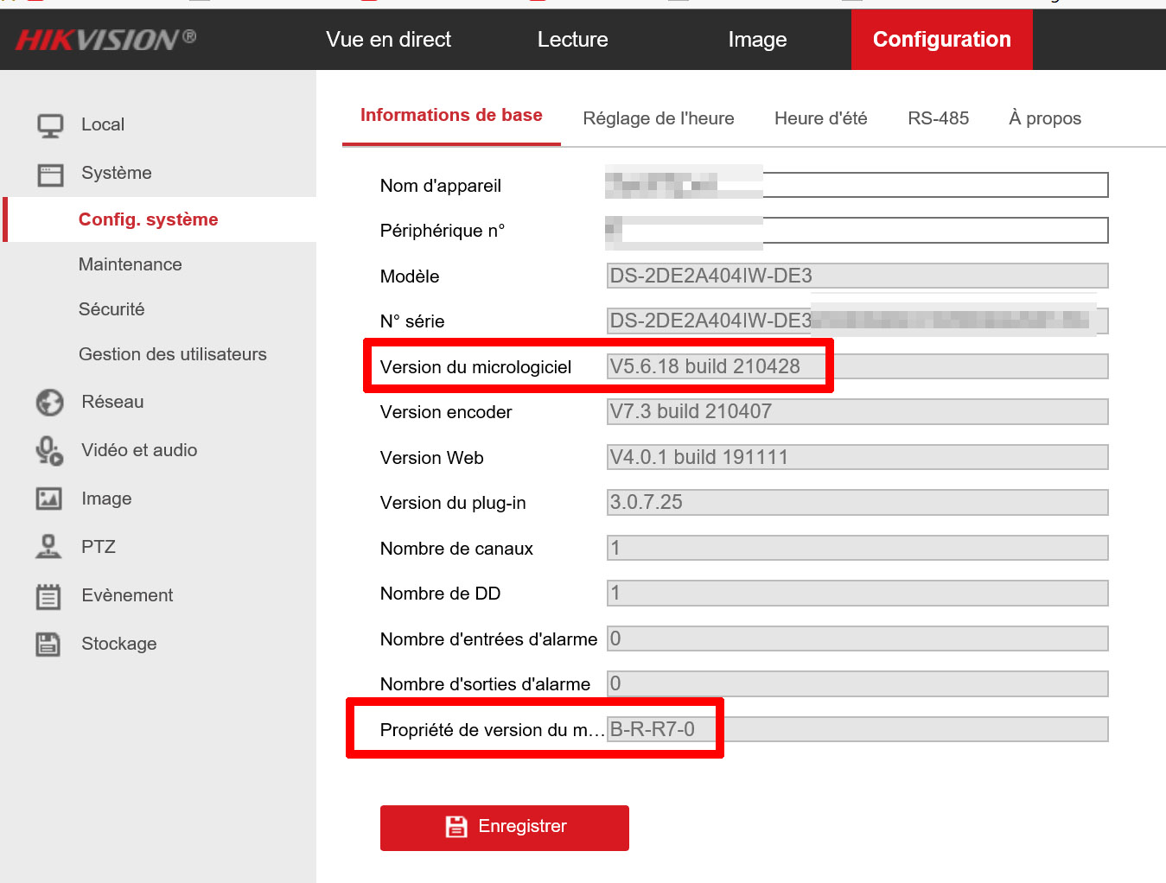Screen dimensions: 1166x883
Task: Click the Système window icon
Action: coord(50,175)
